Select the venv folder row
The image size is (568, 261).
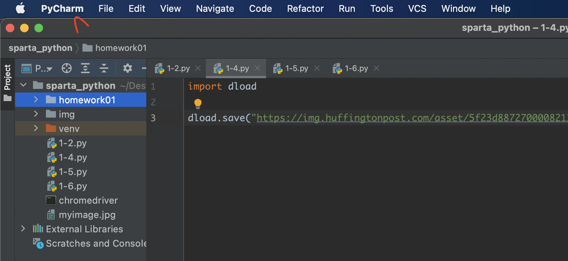[x=81, y=128]
